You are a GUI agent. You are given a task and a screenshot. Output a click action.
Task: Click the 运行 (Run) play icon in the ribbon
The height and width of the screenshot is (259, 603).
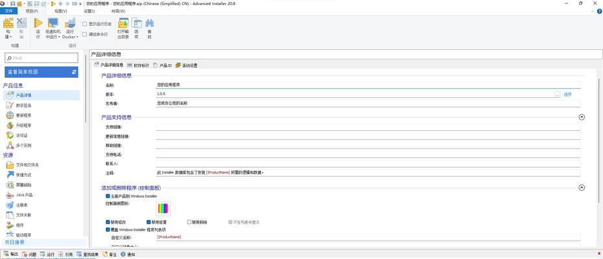pos(38,23)
